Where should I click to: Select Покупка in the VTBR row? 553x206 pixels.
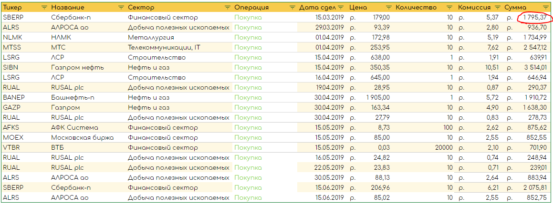[x=248, y=147]
